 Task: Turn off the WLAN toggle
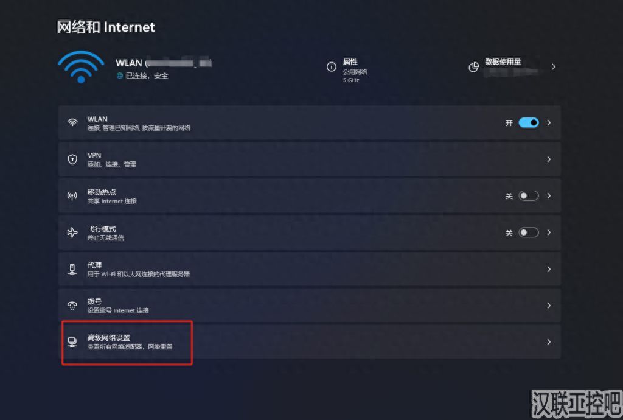pos(529,122)
